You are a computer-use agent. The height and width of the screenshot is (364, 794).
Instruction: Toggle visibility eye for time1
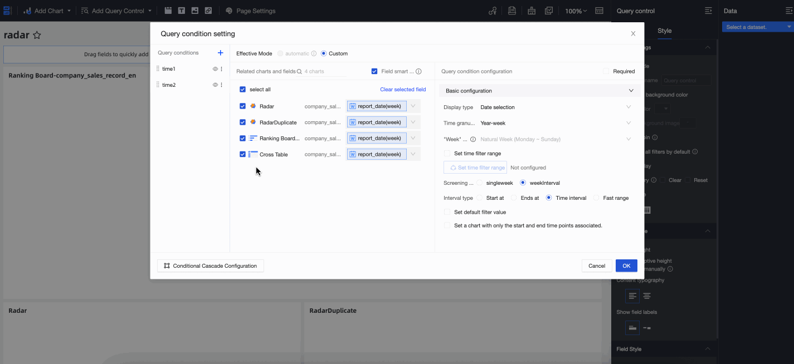(x=215, y=69)
